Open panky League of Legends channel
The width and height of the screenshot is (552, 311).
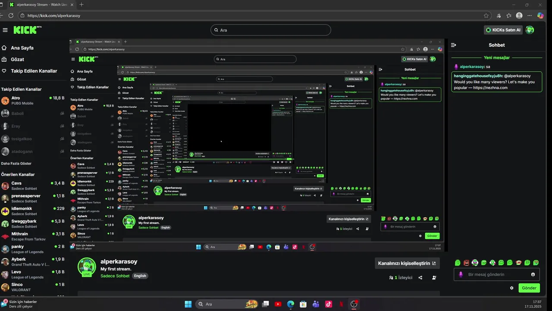pyautogui.click(x=33, y=249)
